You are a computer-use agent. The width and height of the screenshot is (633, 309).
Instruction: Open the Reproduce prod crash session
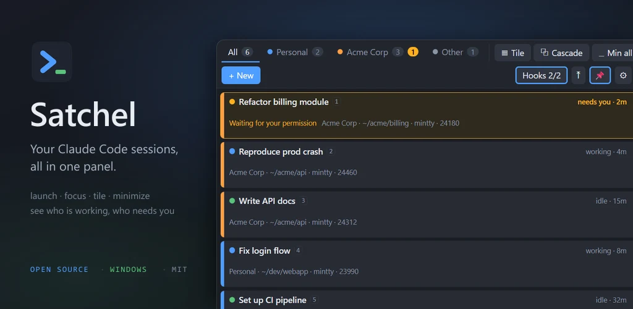427,164
